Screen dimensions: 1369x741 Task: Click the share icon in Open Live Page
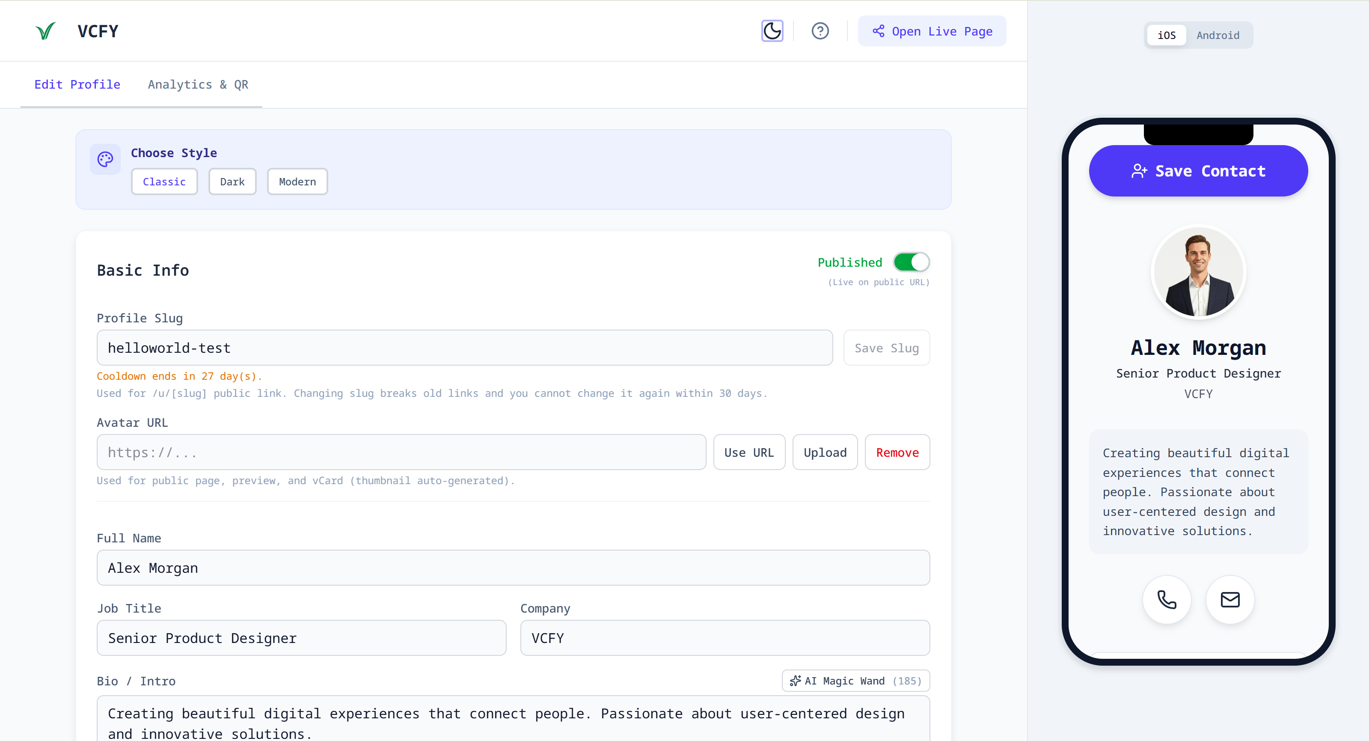[x=879, y=31]
